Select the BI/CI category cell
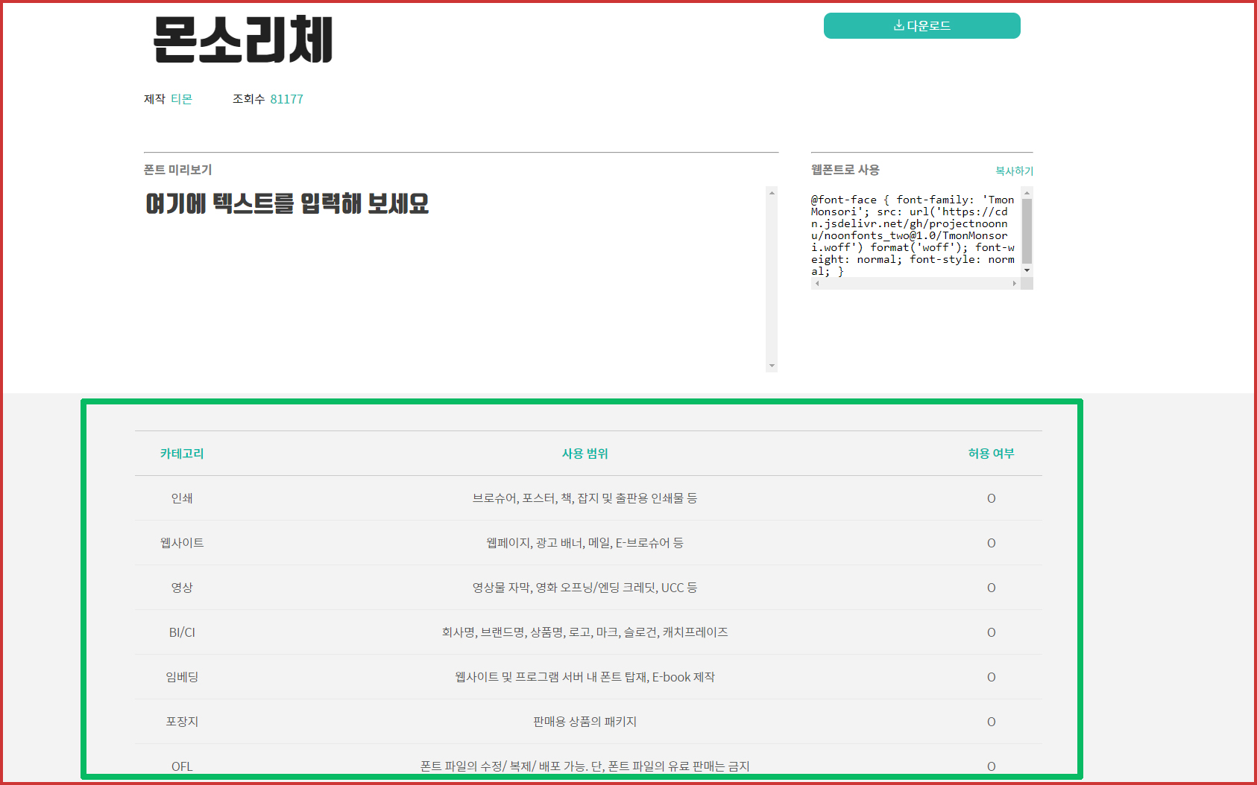This screenshot has width=1257, height=785. point(182,632)
